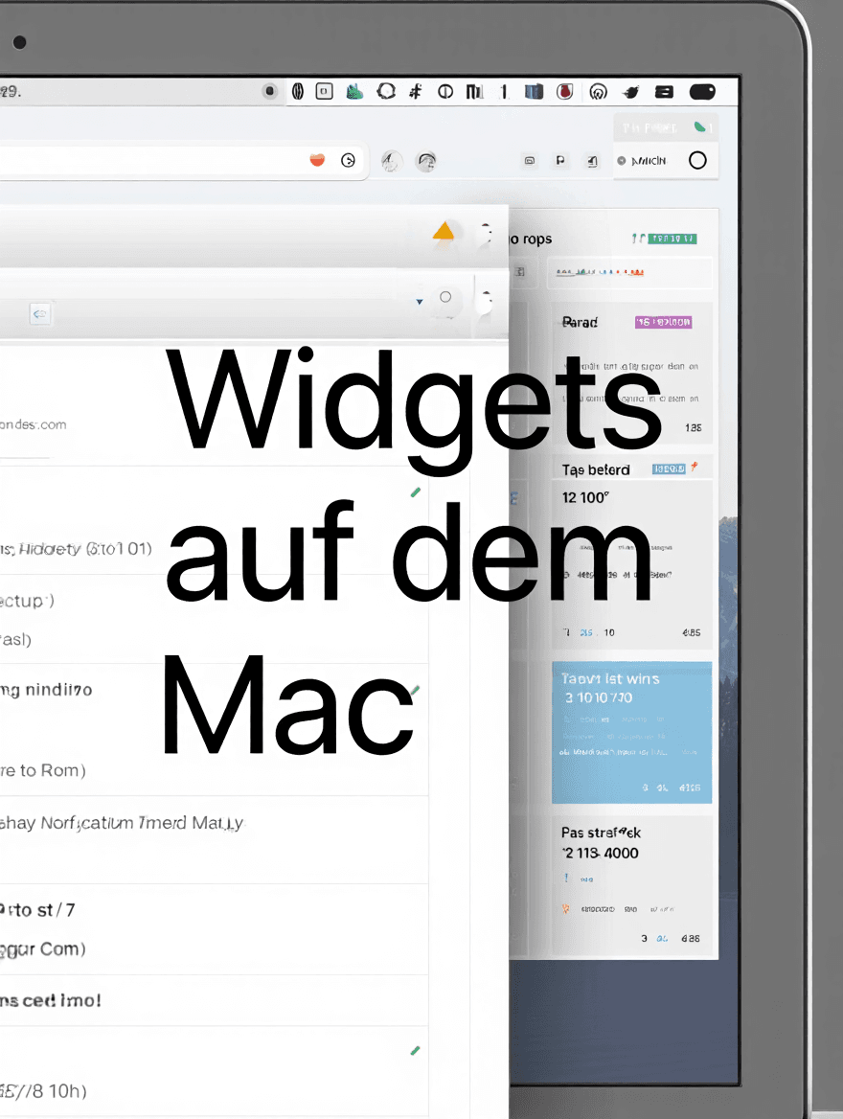Click the document page toolbar icon
This screenshot has width=843, height=1119.
click(592, 161)
